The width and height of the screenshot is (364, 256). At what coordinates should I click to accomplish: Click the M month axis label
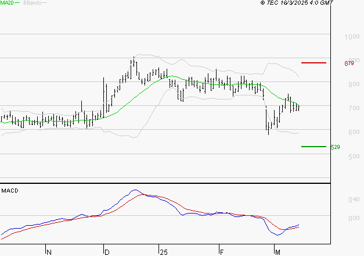point(277,253)
